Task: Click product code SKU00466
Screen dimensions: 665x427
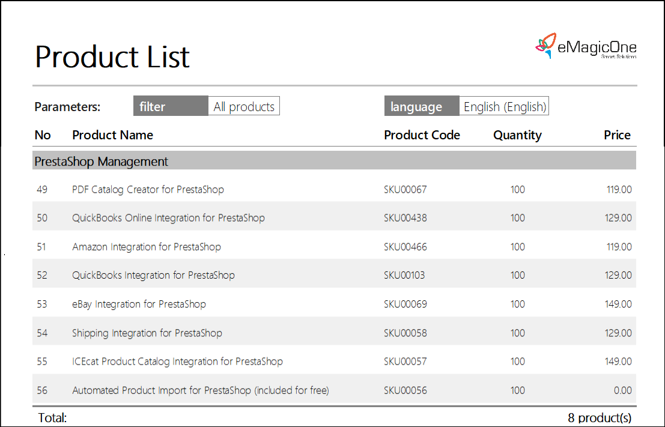Action: click(405, 247)
